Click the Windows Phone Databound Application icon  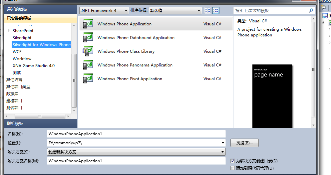[88, 37]
